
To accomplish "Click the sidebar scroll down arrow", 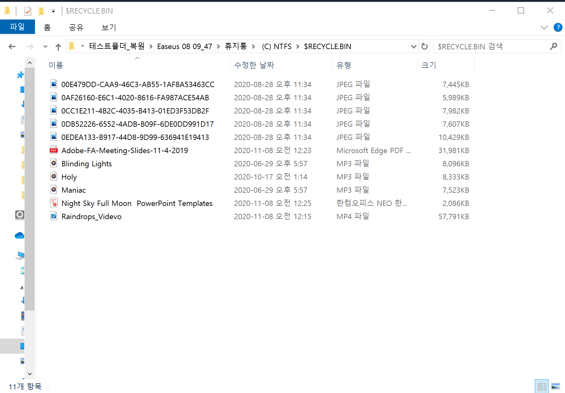I will point(30,374).
